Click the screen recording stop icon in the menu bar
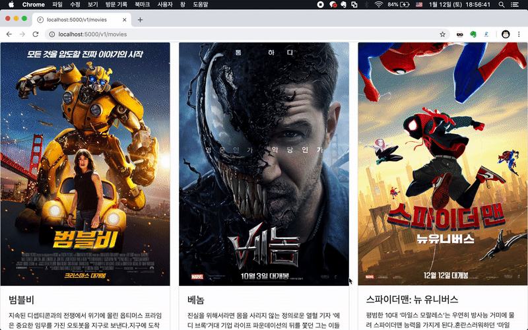 (x=321, y=5)
